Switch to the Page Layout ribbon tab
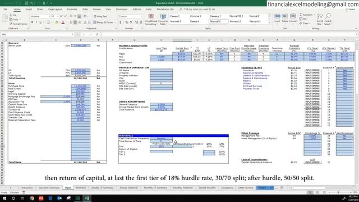This screenshot has height=202, width=359. coord(55,10)
